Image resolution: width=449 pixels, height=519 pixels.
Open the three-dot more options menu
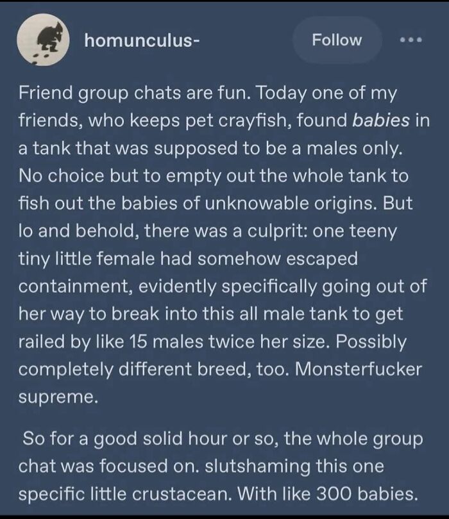click(x=411, y=40)
